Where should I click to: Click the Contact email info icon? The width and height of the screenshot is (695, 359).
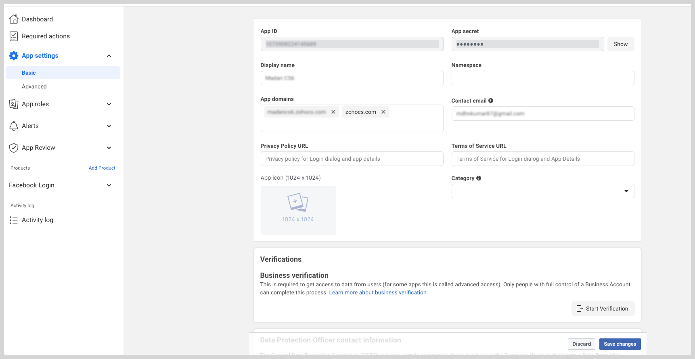[x=491, y=101]
